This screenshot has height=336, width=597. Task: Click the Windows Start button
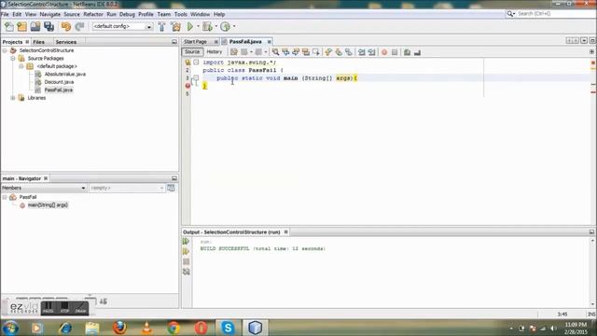10,328
